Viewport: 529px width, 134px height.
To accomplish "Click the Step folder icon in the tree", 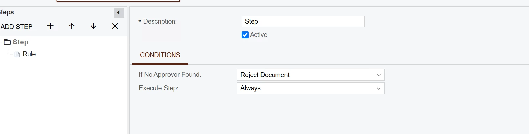I will (8, 42).
